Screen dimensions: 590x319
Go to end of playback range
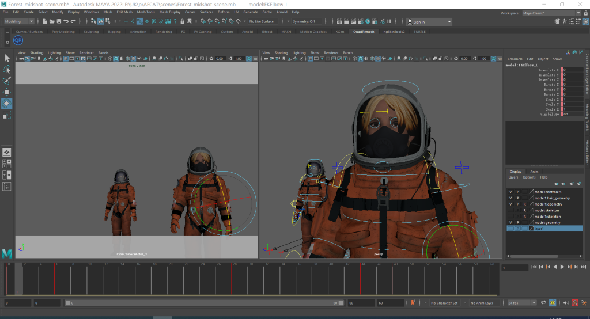[x=583, y=267]
